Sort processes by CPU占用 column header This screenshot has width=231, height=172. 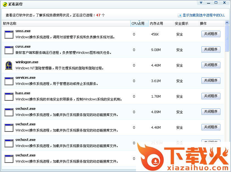pyautogui.click(x=138, y=24)
